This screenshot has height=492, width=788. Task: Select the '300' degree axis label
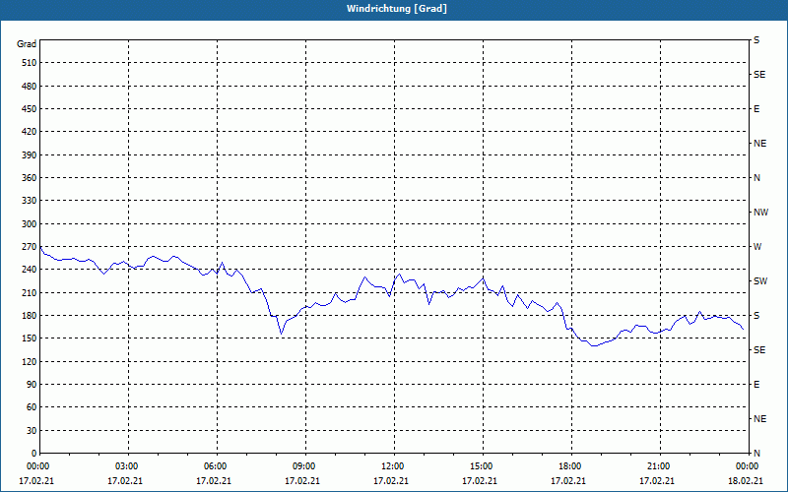(30, 223)
